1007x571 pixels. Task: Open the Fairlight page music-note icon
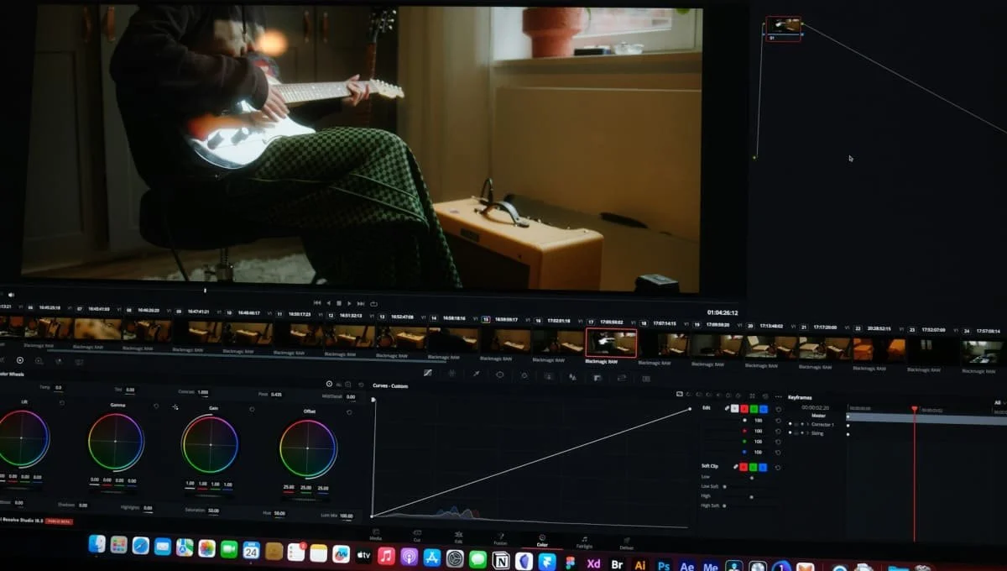584,539
